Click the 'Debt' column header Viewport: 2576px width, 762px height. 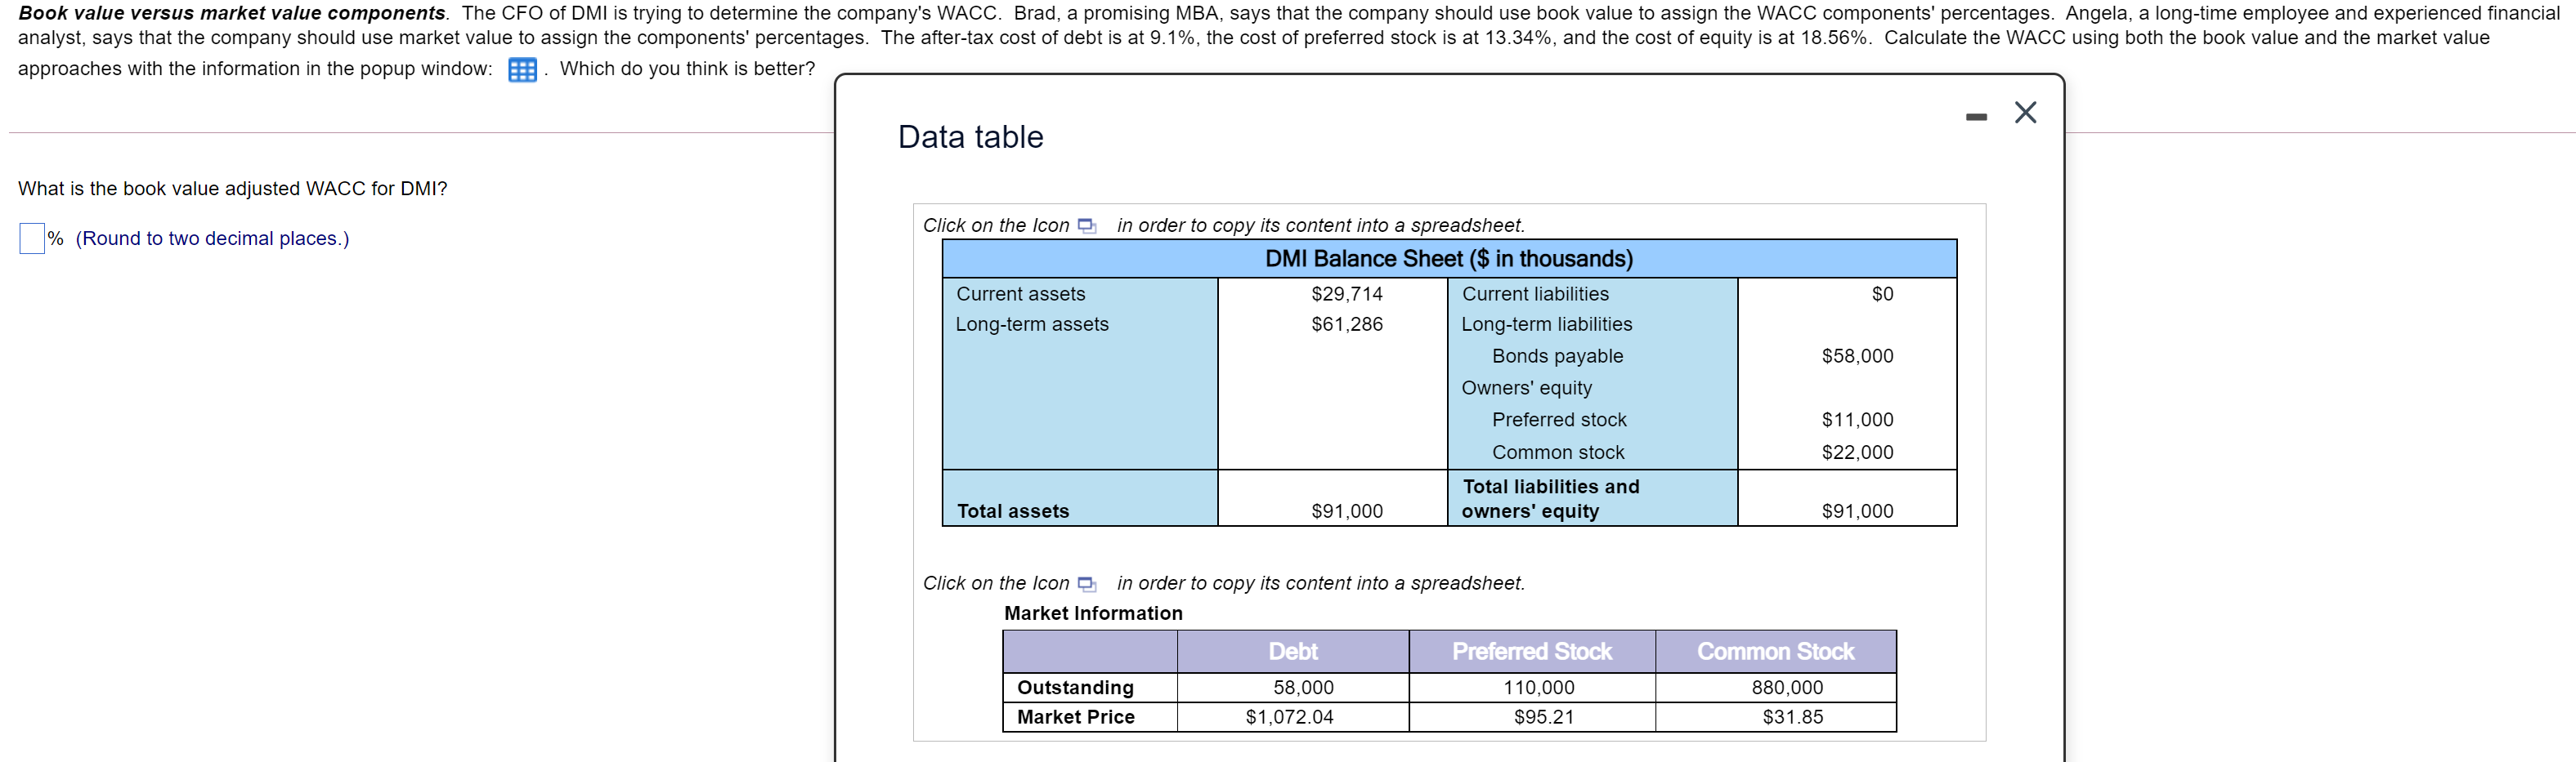[1293, 652]
